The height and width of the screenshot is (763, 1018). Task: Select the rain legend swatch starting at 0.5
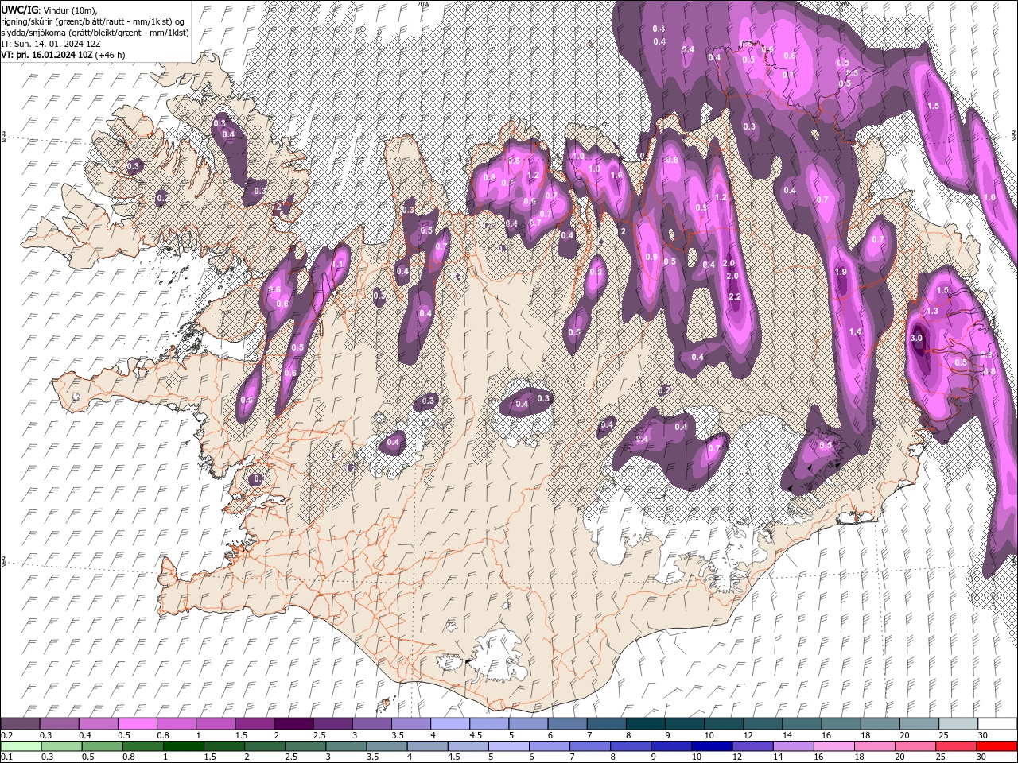pos(101,746)
